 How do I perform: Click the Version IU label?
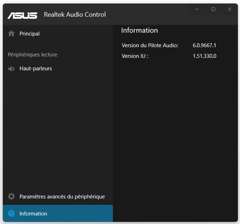pyautogui.click(x=135, y=56)
